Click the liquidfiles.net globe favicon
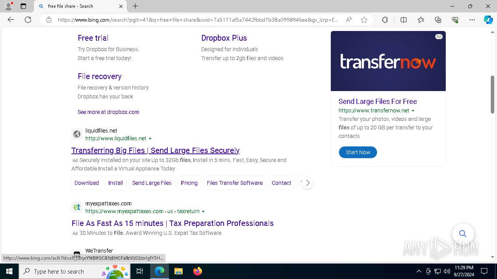This screenshot has width=497, height=279. [77, 134]
